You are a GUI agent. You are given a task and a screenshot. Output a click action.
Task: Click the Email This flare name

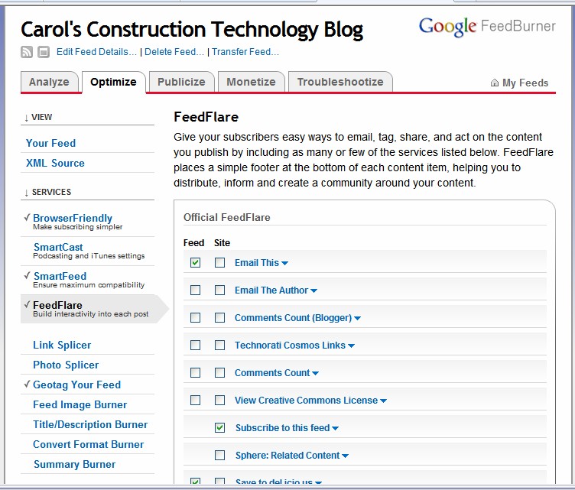coord(257,262)
